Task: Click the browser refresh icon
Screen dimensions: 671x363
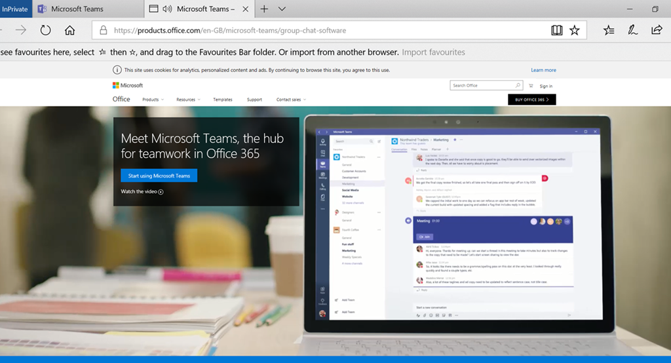Action: 45,30
